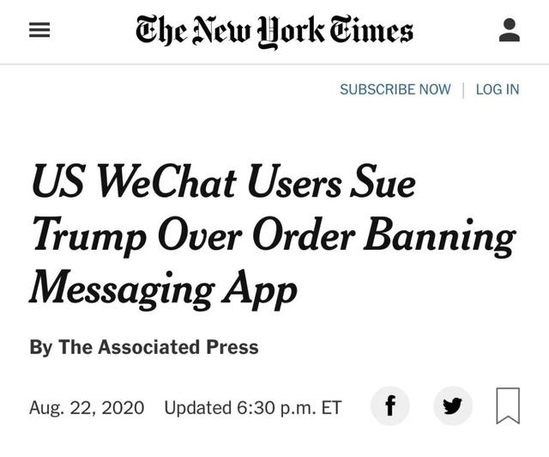Open the hamburger sections menu
549x457 pixels.
[39, 32]
